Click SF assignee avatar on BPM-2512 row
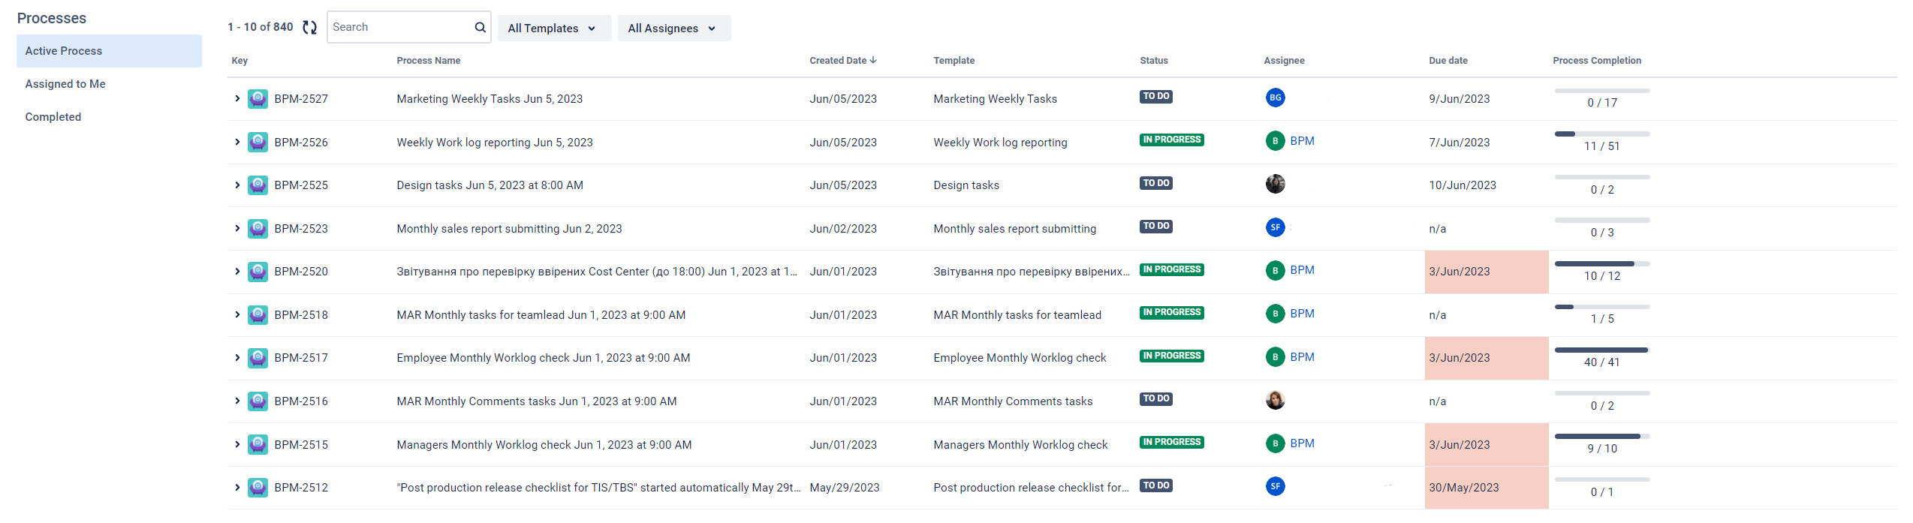The image size is (1913, 523). tap(1275, 486)
